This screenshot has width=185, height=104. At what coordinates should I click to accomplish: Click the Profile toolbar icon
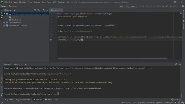coord(151,6)
